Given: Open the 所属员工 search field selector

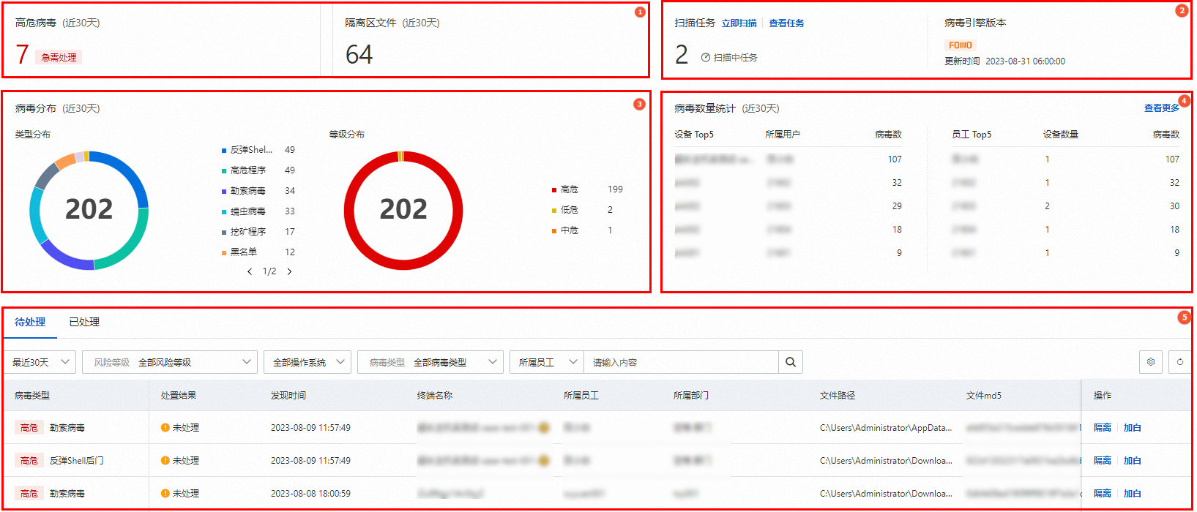Looking at the screenshot, I should (546, 362).
